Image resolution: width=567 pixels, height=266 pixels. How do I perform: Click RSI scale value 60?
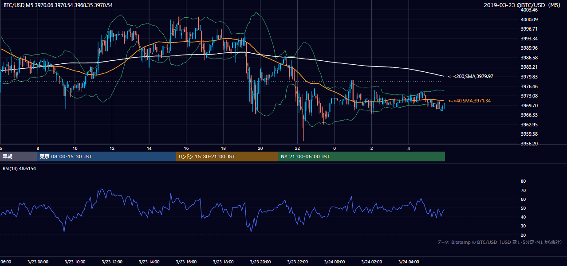point(523,199)
